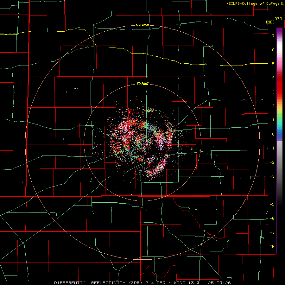This screenshot has height=285, width=285.
Task: Click the legend value -2
Action: (272, 162)
